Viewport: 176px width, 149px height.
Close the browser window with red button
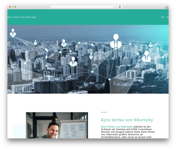click(x=10, y=7)
